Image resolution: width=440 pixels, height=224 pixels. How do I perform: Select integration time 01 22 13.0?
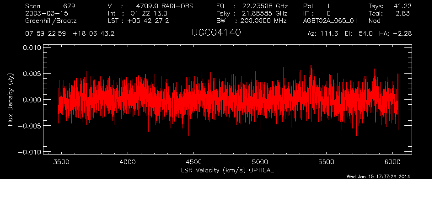pos(149,13)
